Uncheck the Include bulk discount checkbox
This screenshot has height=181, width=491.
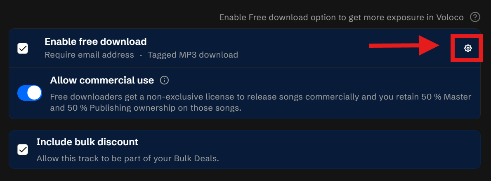pyautogui.click(x=23, y=149)
